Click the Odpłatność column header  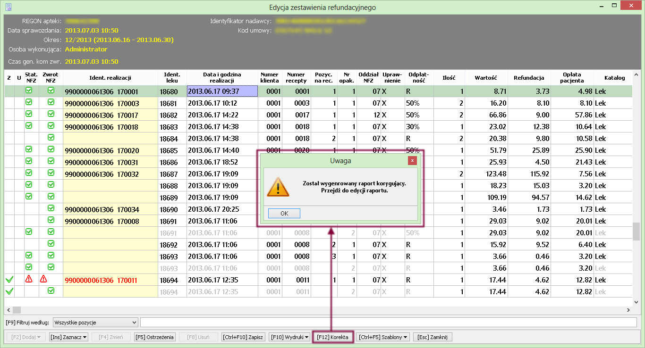pos(418,78)
